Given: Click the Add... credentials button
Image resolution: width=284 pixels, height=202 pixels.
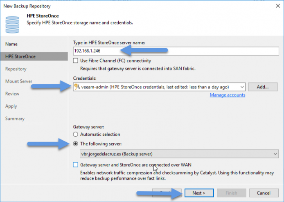Looking at the screenshot, I should [263, 87].
